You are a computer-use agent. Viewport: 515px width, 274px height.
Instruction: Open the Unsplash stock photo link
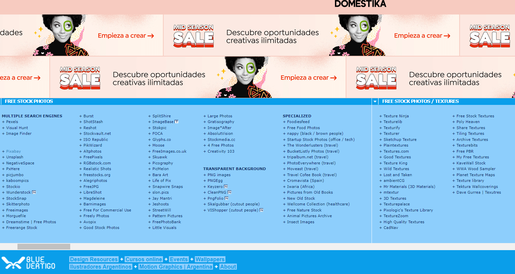(x=15, y=157)
